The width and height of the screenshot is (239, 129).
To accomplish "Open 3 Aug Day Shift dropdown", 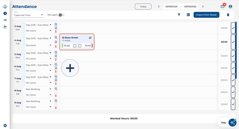I will tap(39, 25).
